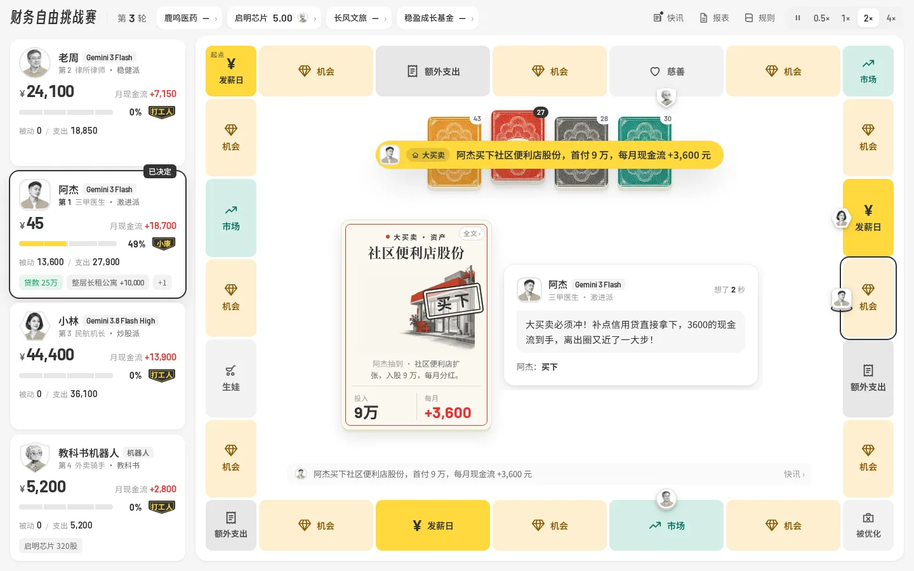
Task: Expand the 鹿鸣医药 stock ticker
Action: [190, 18]
